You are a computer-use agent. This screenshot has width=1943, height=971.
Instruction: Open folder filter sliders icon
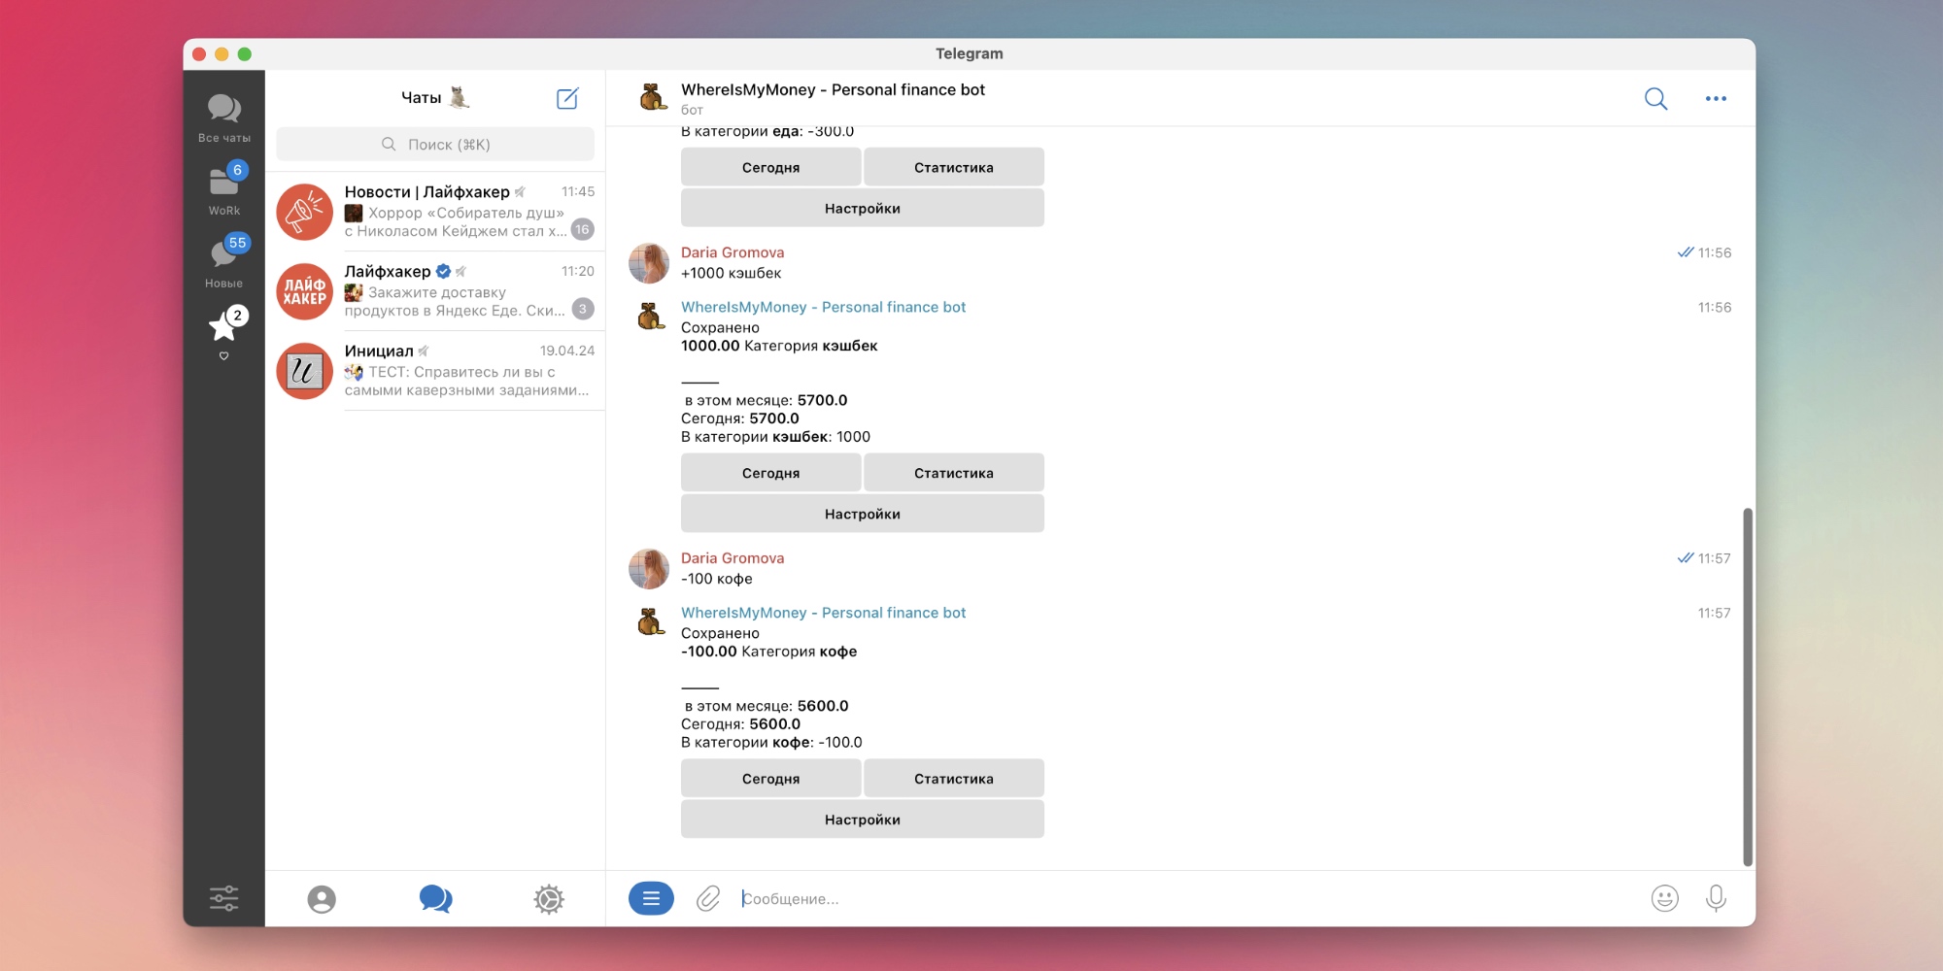[223, 898]
